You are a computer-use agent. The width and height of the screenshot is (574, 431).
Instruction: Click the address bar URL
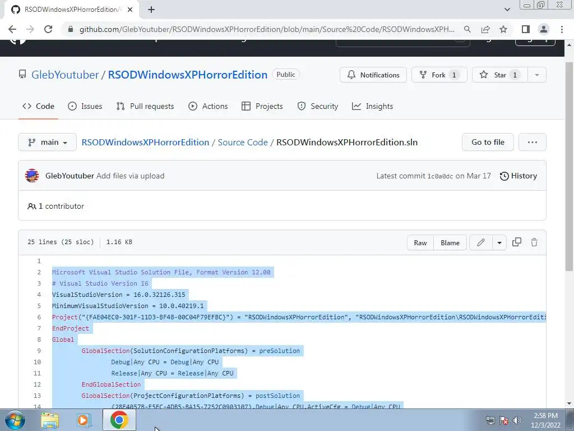click(x=267, y=29)
